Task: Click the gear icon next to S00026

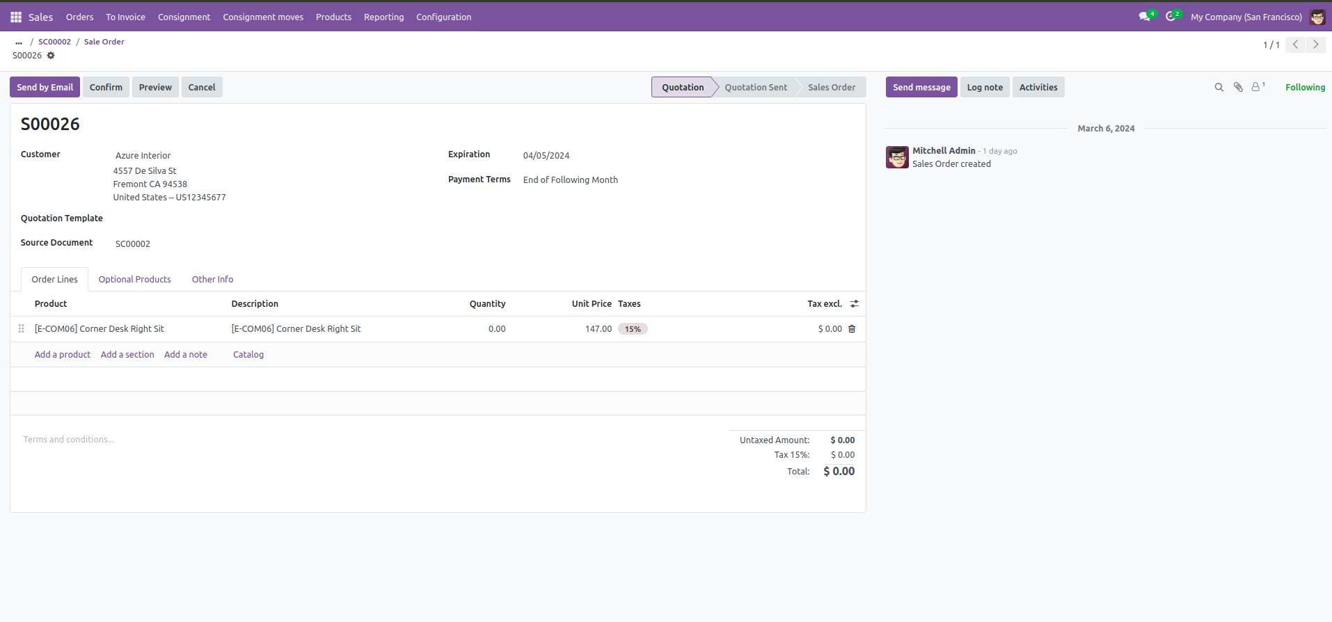Action: pos(51,56)
